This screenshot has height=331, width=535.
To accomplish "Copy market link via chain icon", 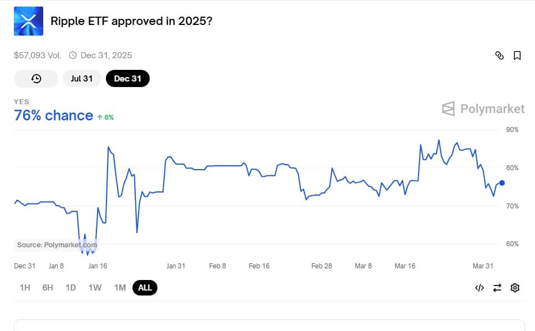I will pos(499,55).
